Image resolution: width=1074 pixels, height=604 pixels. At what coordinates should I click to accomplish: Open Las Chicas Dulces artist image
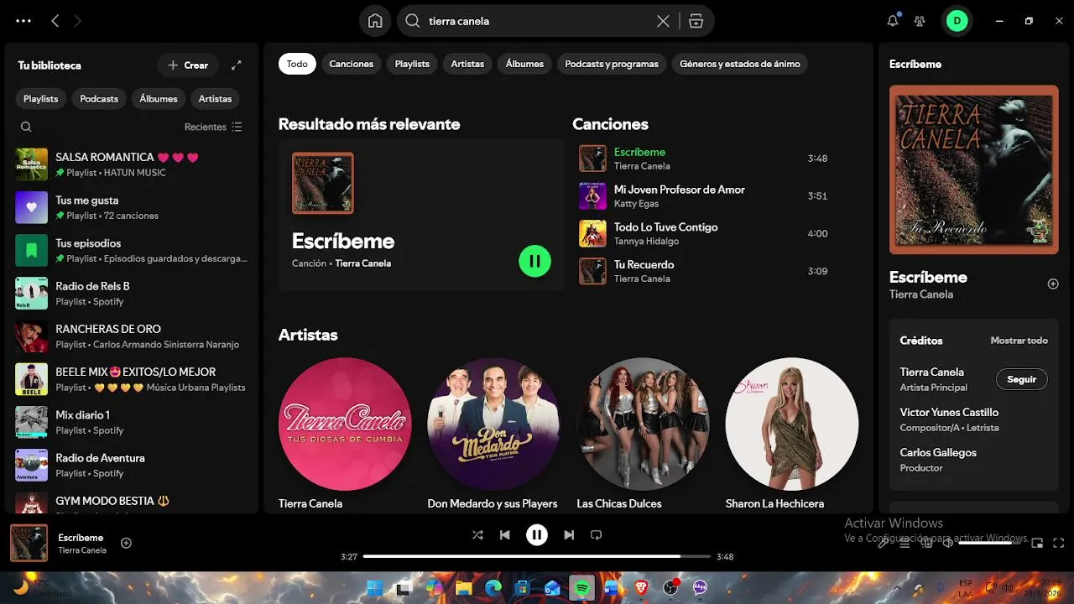pyautogui.click(x=643, y=424)
